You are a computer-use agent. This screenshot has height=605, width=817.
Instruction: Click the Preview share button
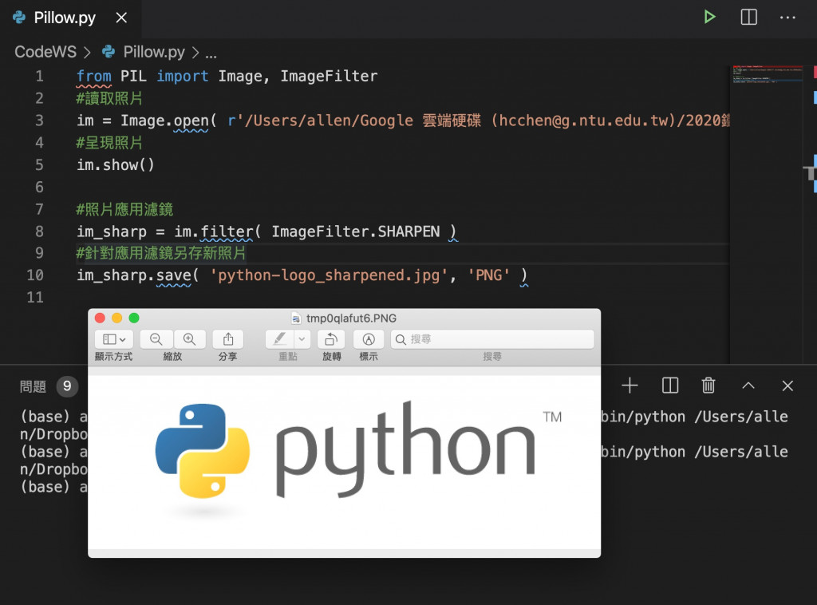click(227, 339)
